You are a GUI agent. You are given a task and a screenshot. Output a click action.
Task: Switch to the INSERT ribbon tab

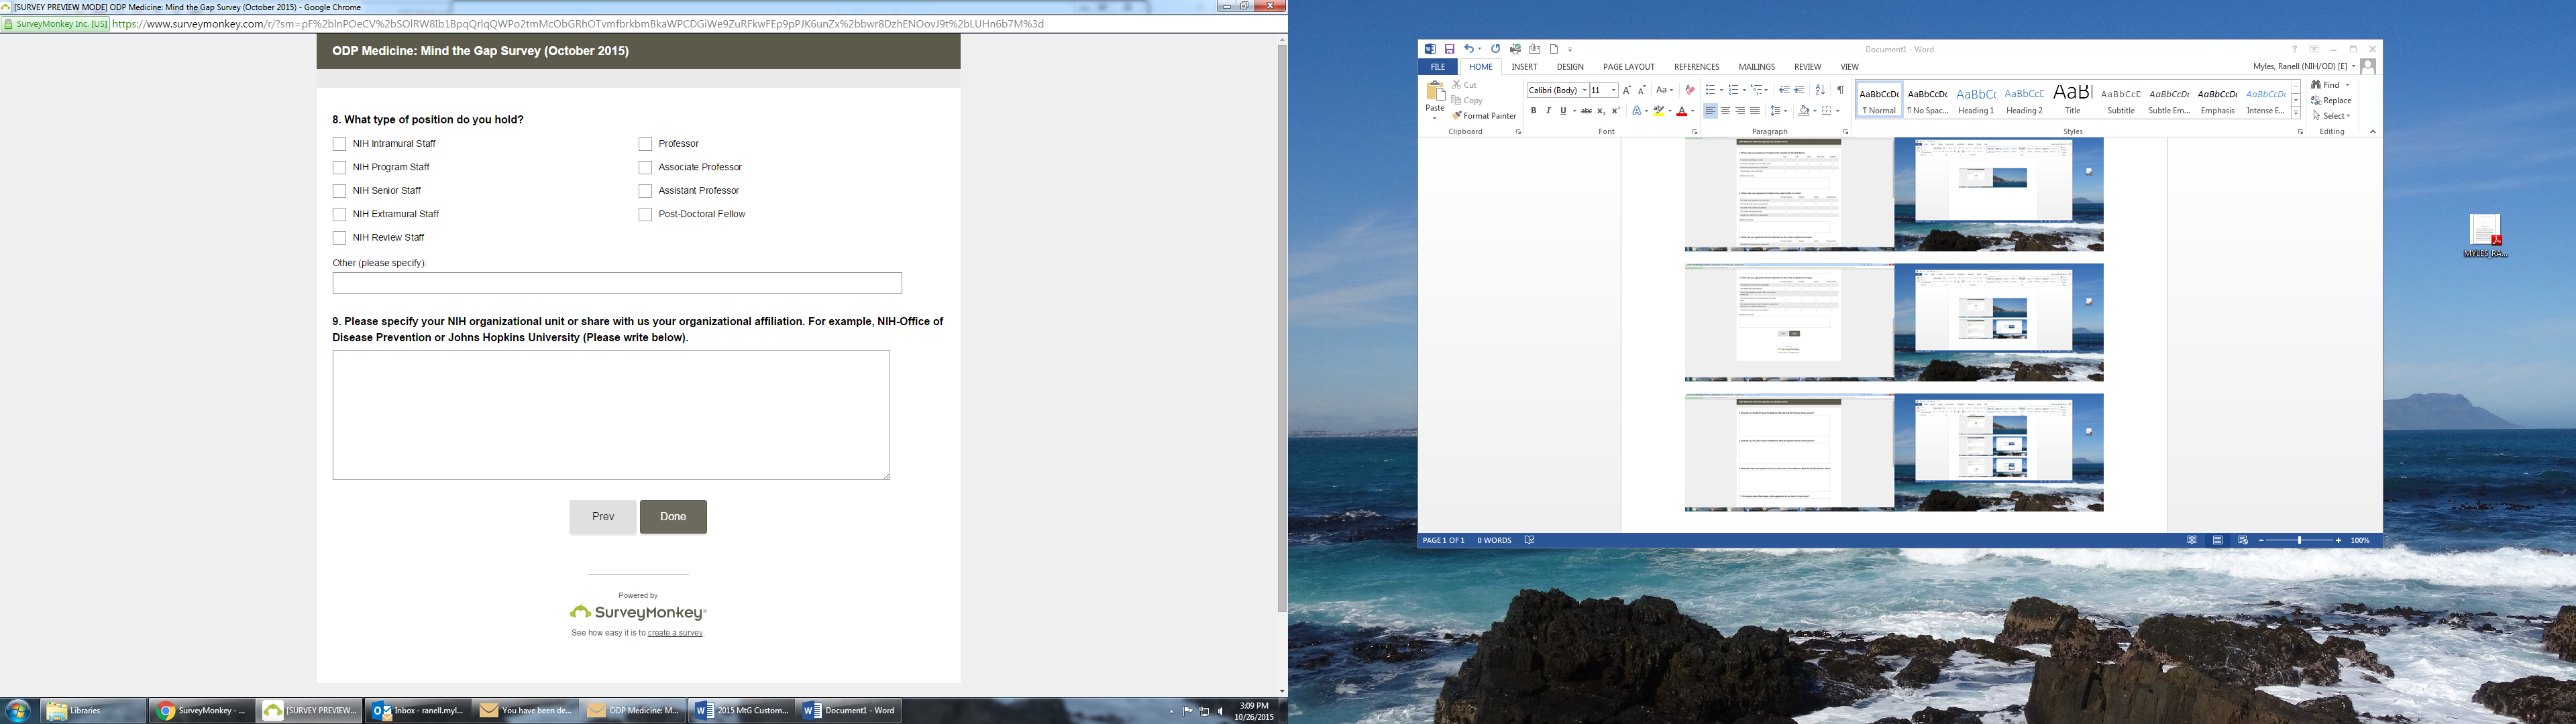(x=1524, y=67)
